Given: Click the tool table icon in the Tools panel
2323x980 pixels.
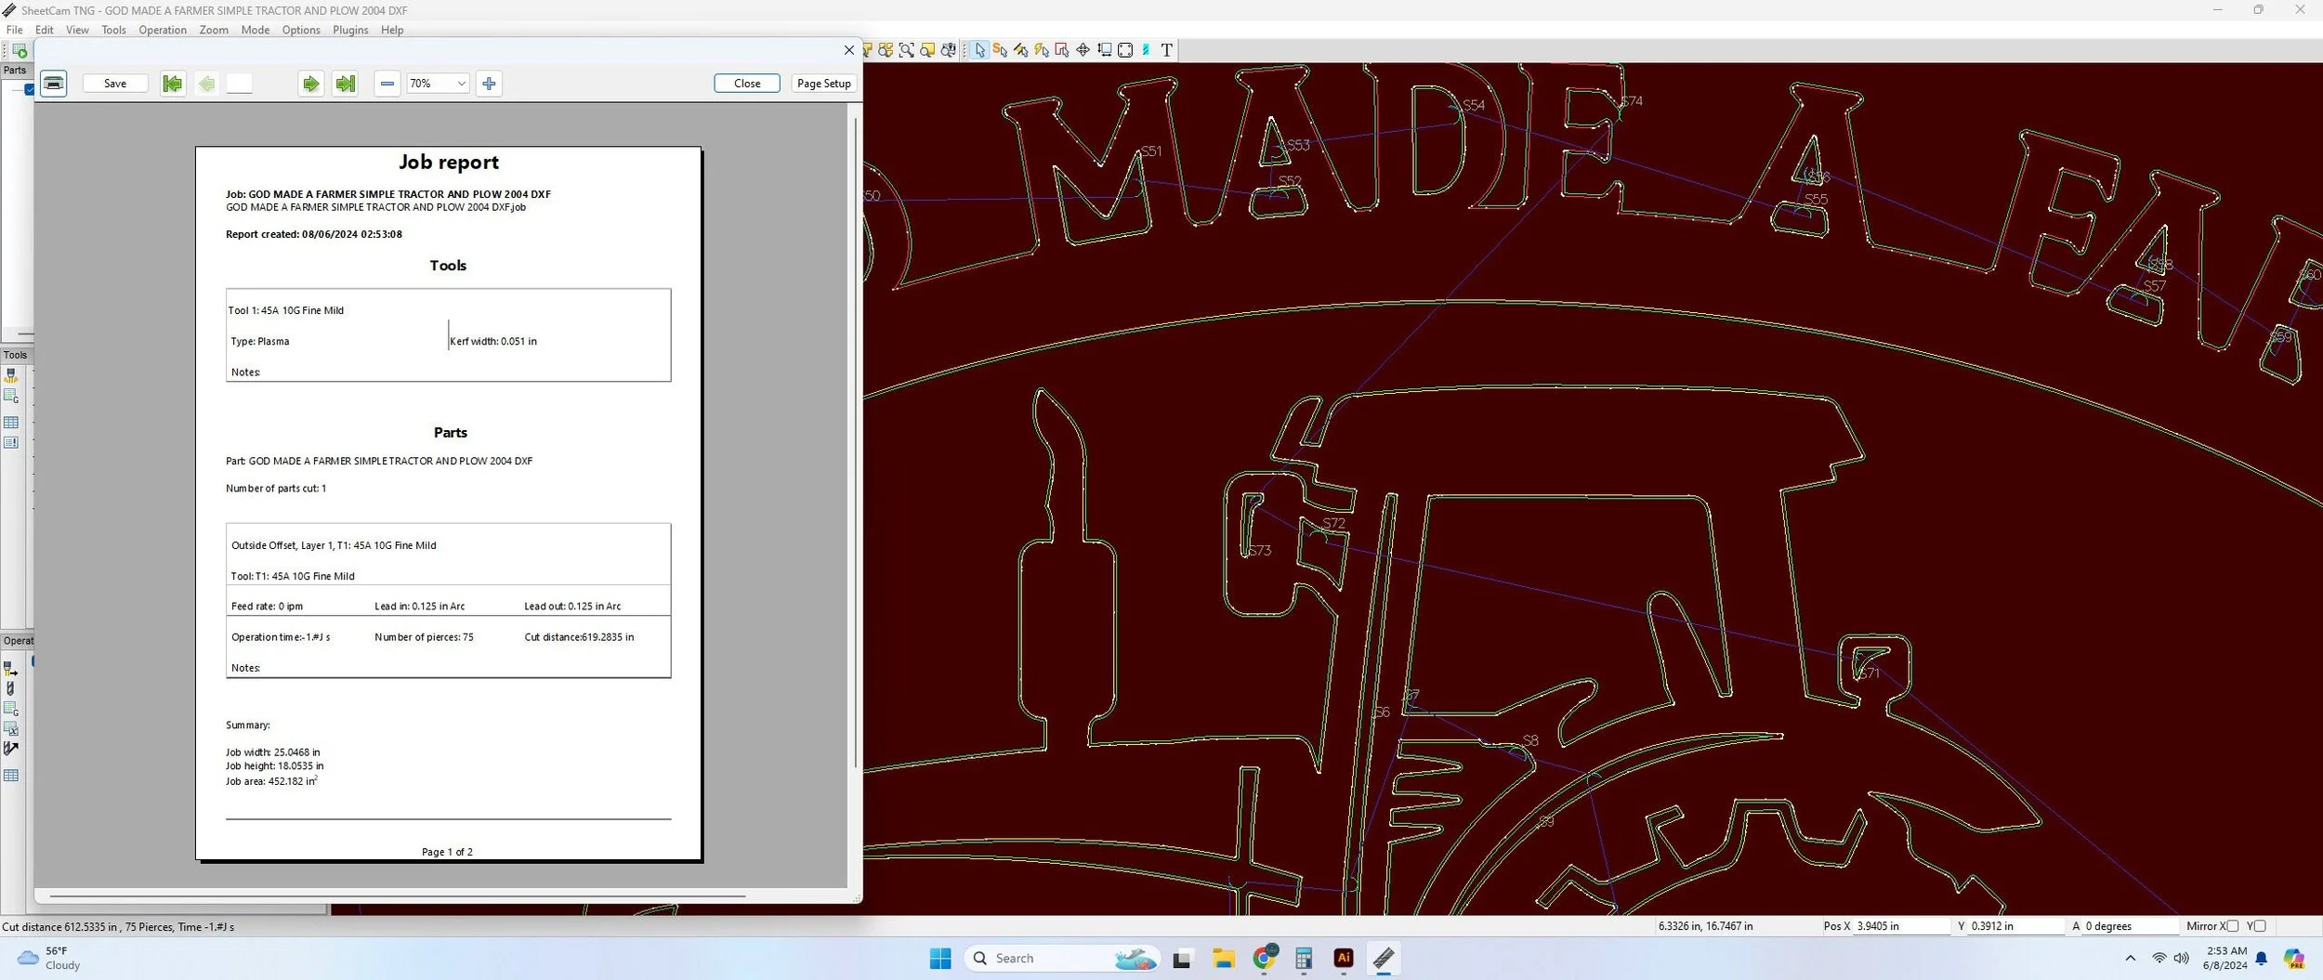Looking at the screenshot, I should coord(11,423).
